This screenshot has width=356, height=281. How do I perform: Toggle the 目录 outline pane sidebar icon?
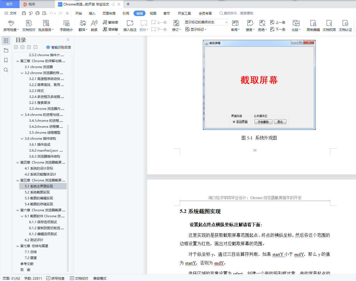coord(6,41)
